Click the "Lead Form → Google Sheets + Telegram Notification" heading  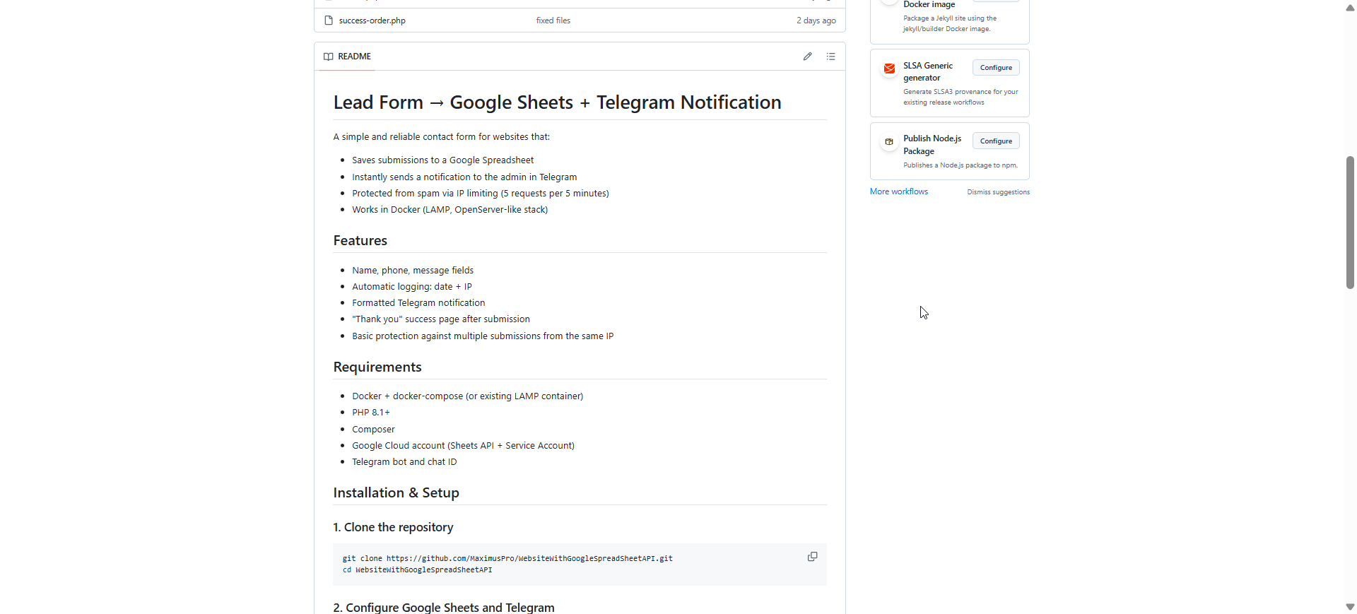pyautogui.click(x=557, y=102)
